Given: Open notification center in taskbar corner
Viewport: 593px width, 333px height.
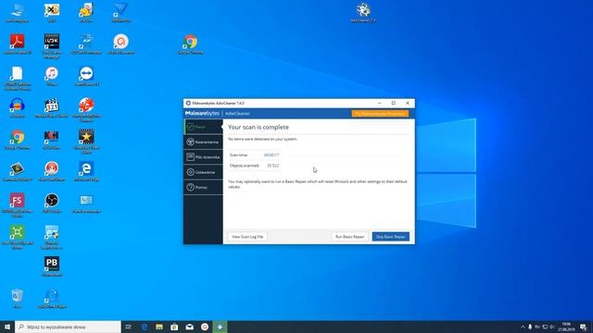Looking at the screenshot, I should point(583,327).
